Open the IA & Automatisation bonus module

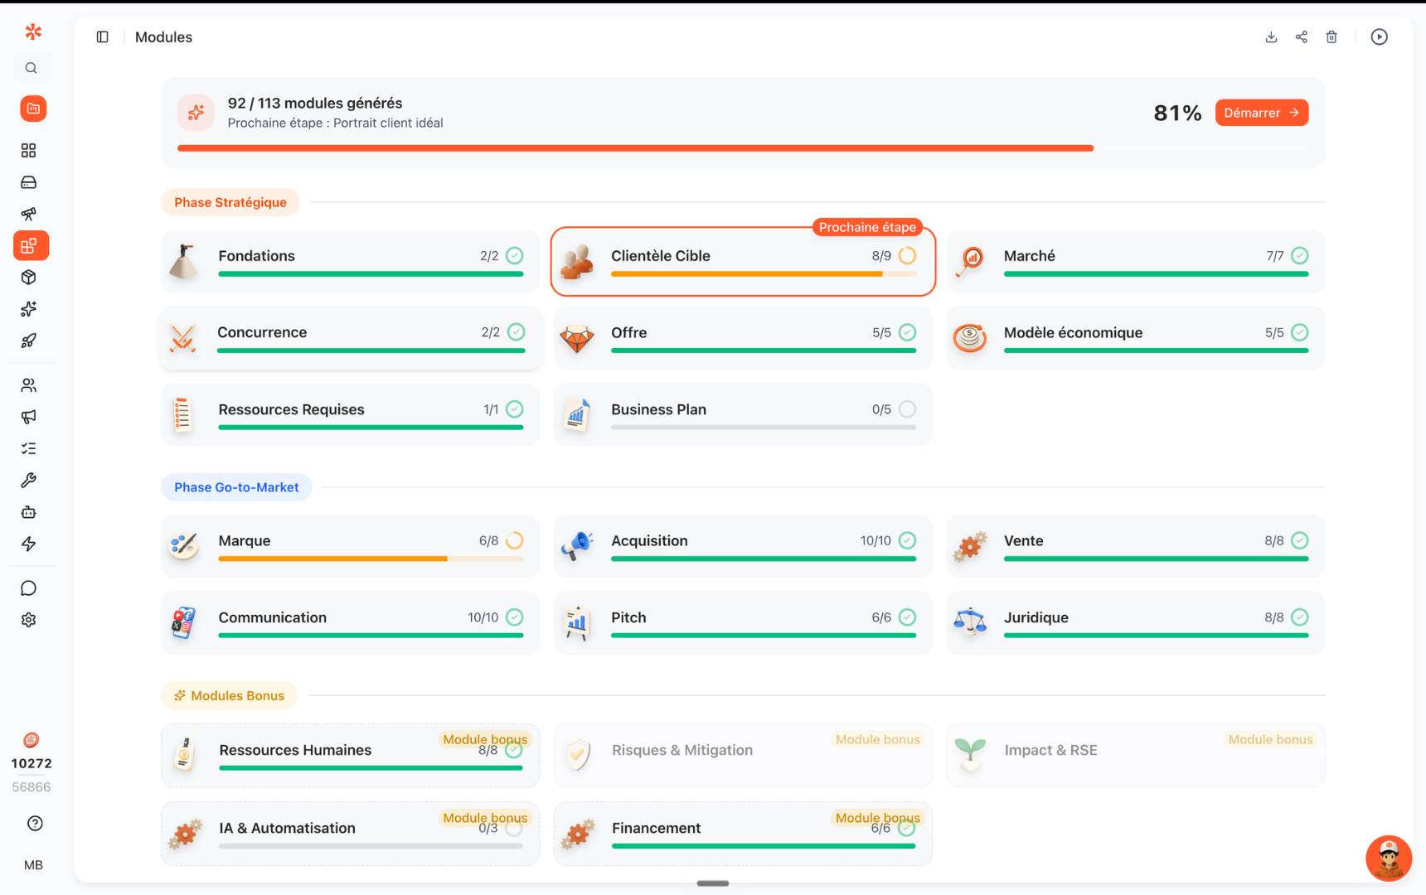coord(351,834)
